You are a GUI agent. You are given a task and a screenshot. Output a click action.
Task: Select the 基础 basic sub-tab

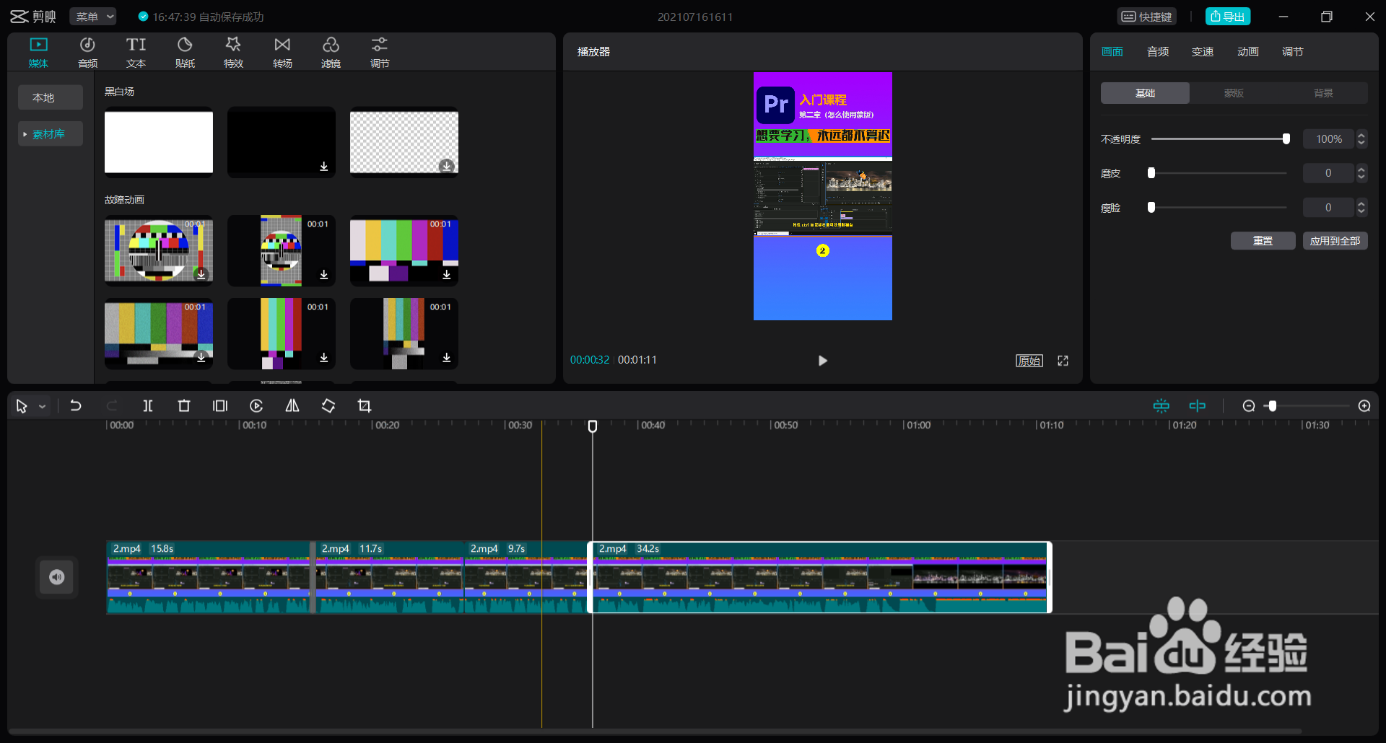(1145, 93)
